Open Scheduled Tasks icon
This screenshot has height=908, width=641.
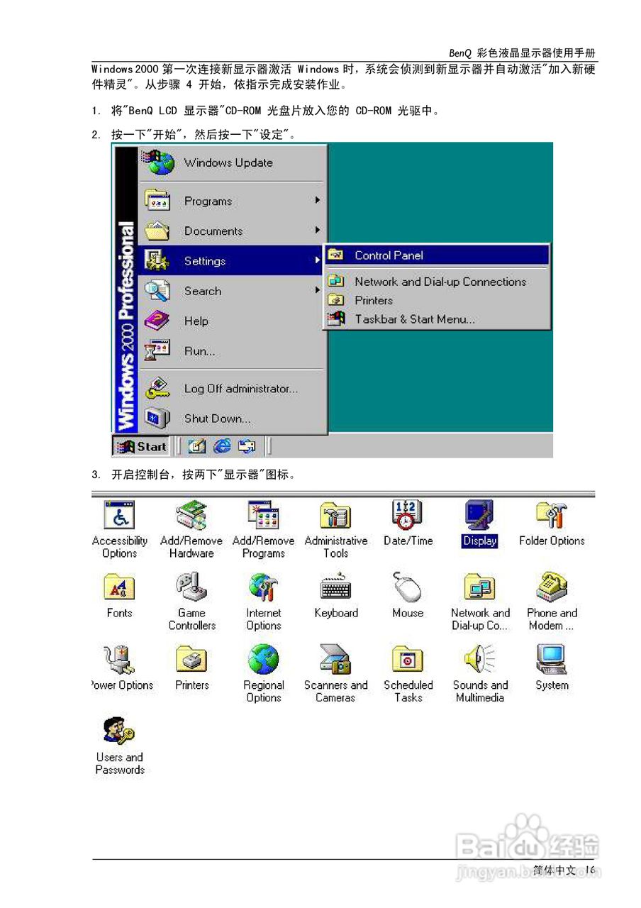point(408,660)
